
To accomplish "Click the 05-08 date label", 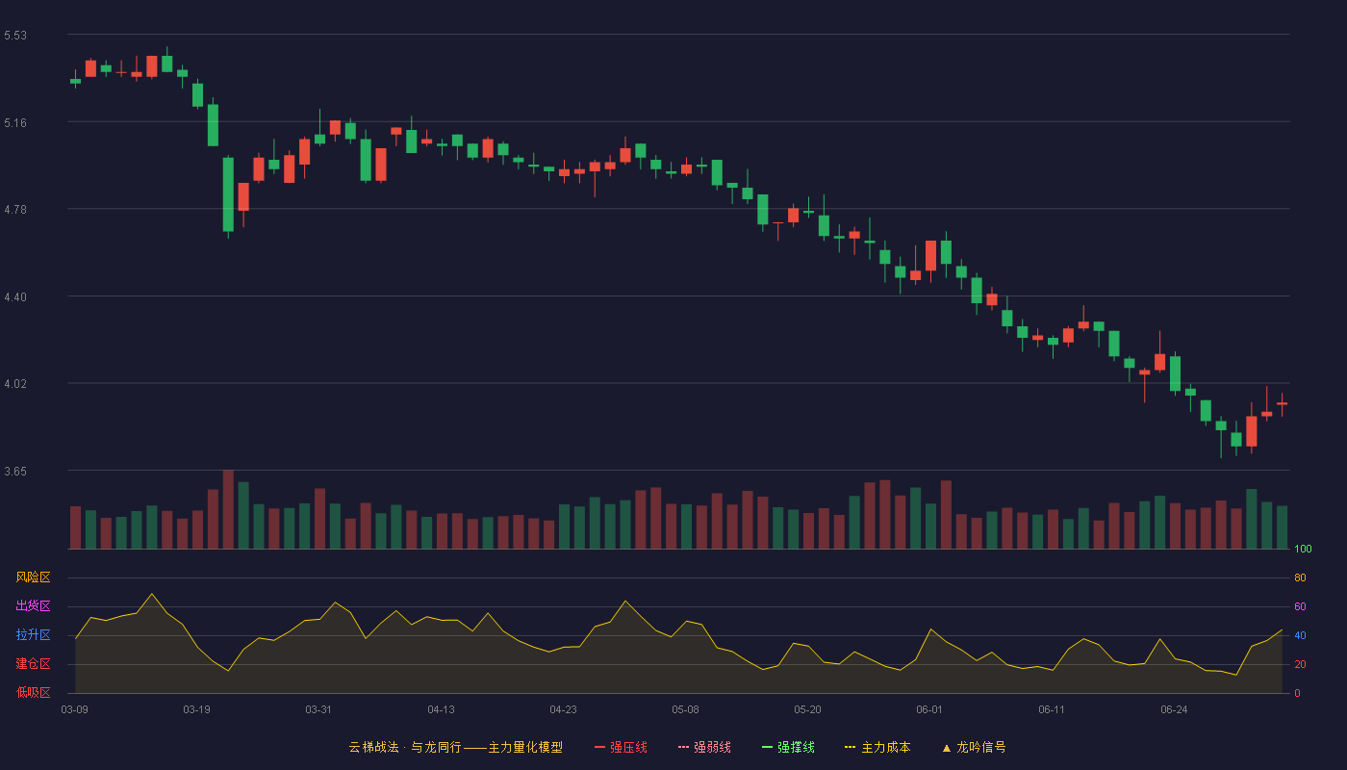I will pos(685,709).
